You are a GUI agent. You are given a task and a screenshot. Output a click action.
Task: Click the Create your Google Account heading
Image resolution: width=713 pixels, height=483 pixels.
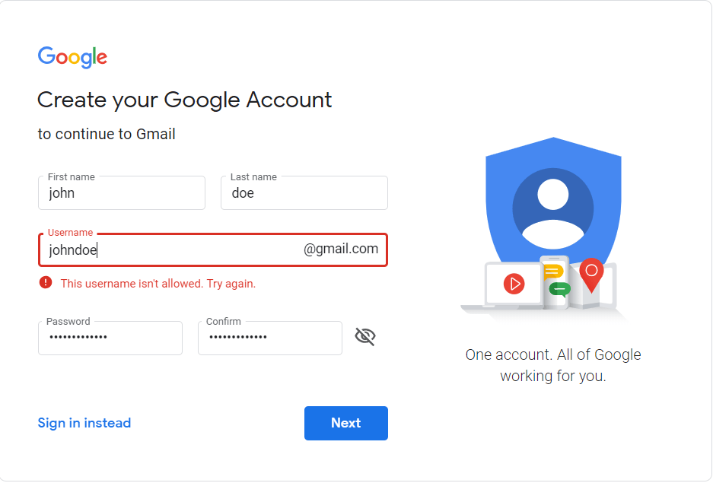point(185,100)
